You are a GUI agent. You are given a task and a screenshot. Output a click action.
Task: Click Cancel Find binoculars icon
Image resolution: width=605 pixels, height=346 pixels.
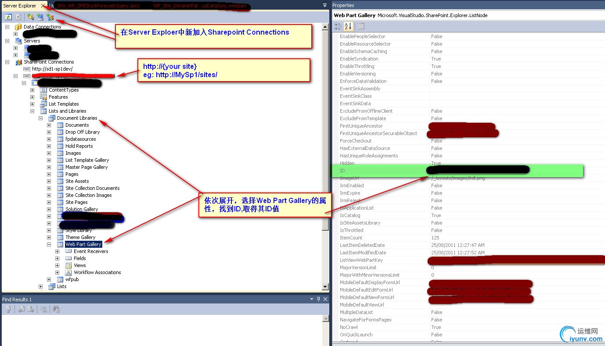coord(56,309)
